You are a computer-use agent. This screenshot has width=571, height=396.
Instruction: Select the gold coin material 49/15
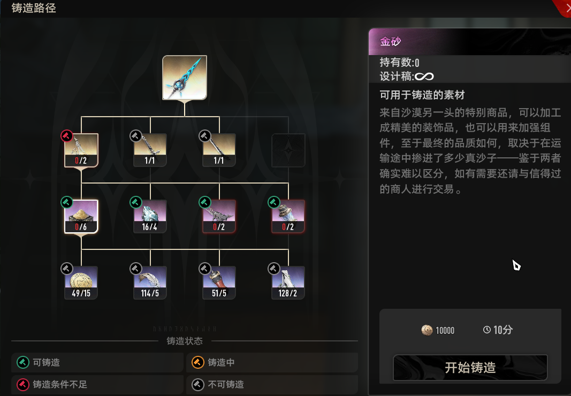pyautogui.click(x=81, y=283)
